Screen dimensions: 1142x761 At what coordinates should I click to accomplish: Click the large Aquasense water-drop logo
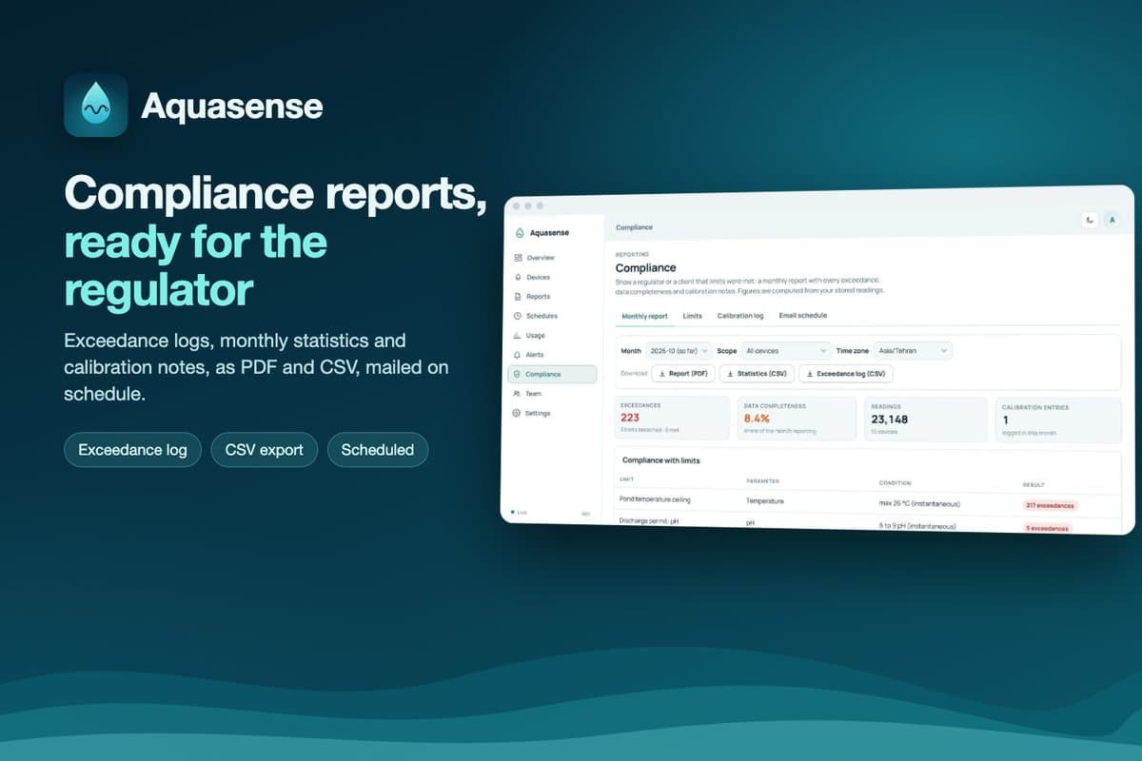(95, 106)
